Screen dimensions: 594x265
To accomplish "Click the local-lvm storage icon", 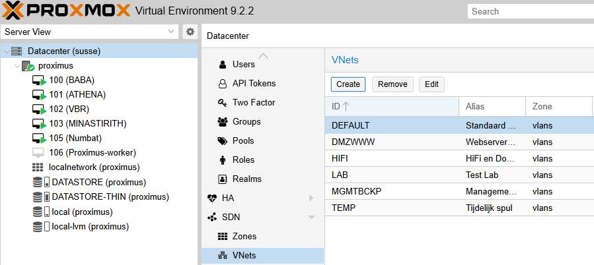I will 41,227.
